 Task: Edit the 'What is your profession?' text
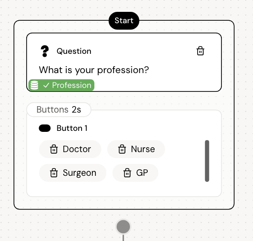pyautogui.click(x=94, y=70)
